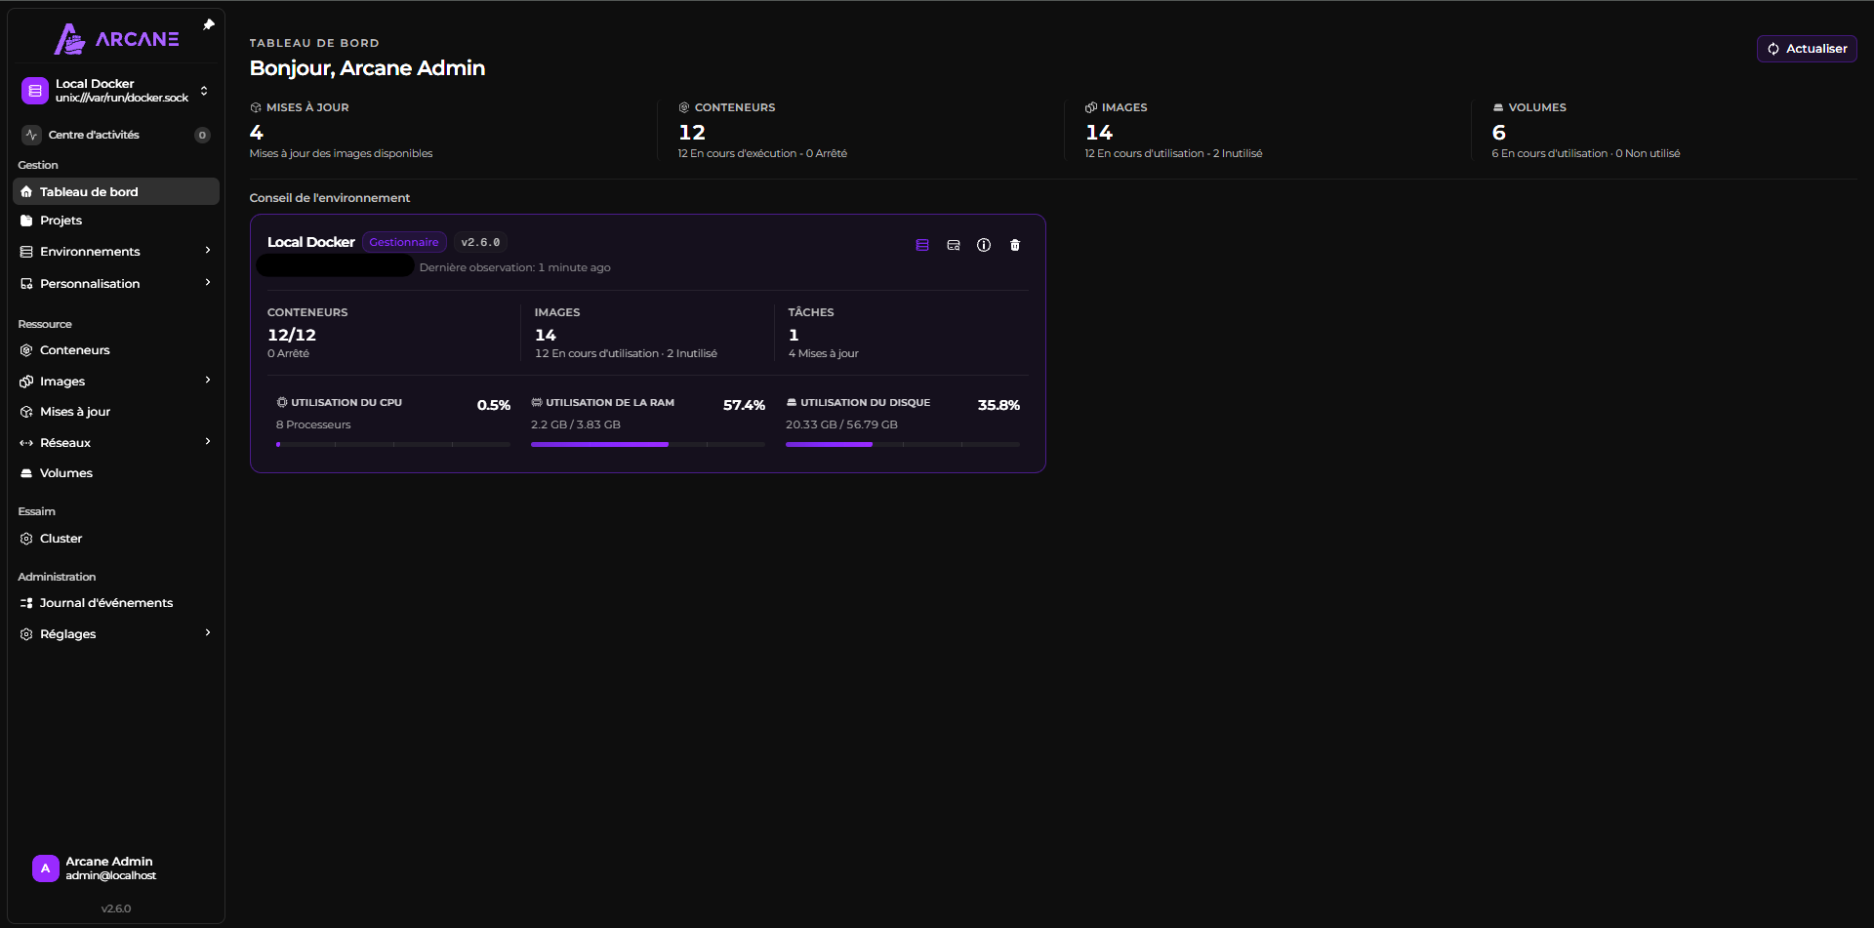Click the Tableau de bord home icon
This screenshot has width=1874, height=928.
[26, 192]
